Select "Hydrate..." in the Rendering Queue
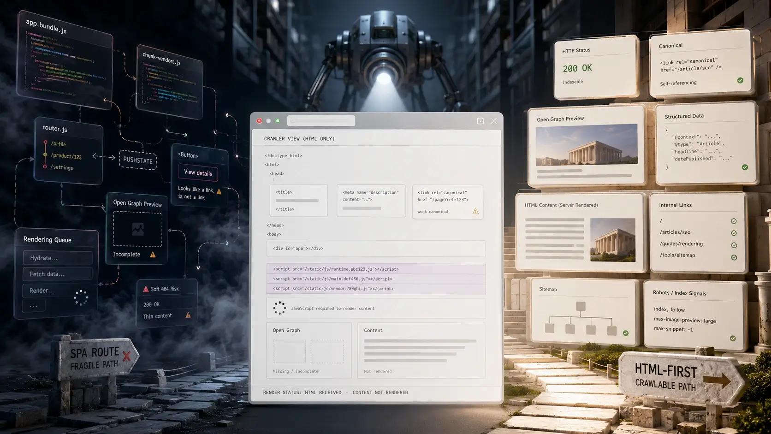771x434 pixels. [x=58, y=258]
